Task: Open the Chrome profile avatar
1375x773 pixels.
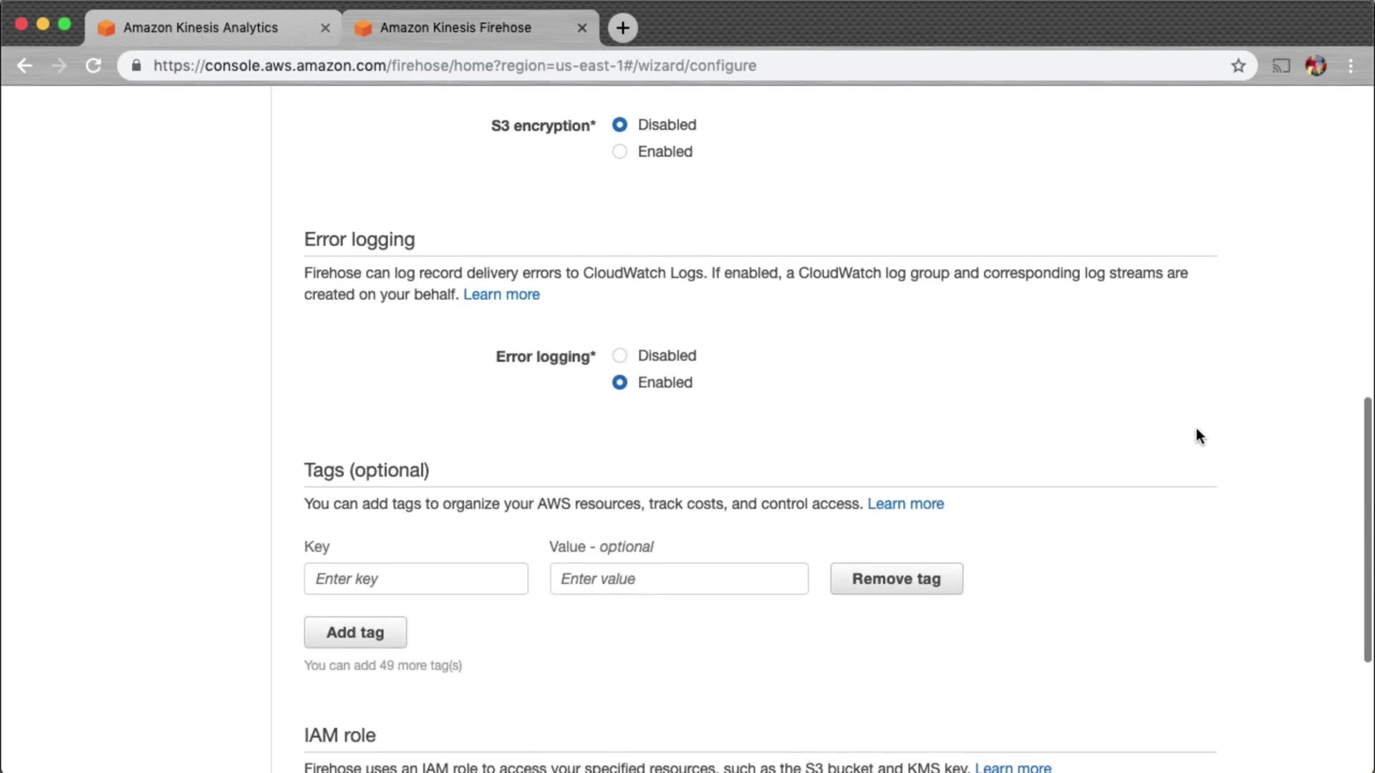Action: (1316, 66)
